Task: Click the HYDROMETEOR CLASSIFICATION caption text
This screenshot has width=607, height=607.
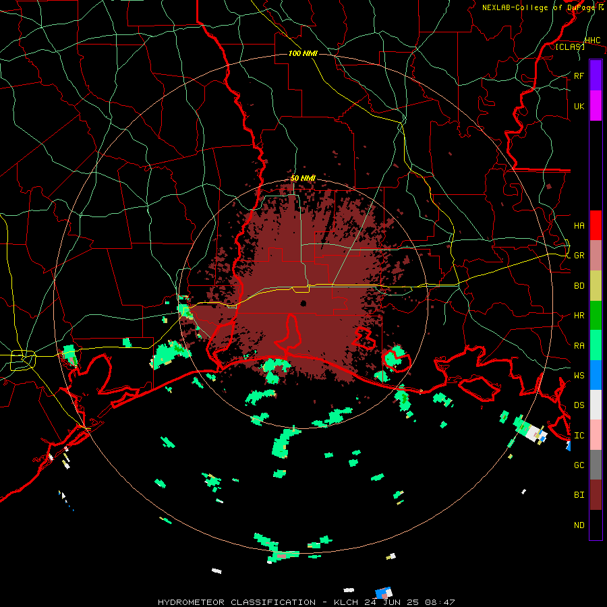Action: [237, 602]
